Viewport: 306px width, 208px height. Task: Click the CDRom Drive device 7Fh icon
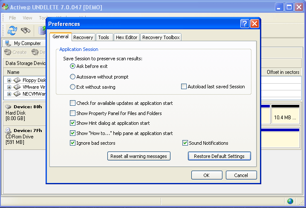[8, 130]
